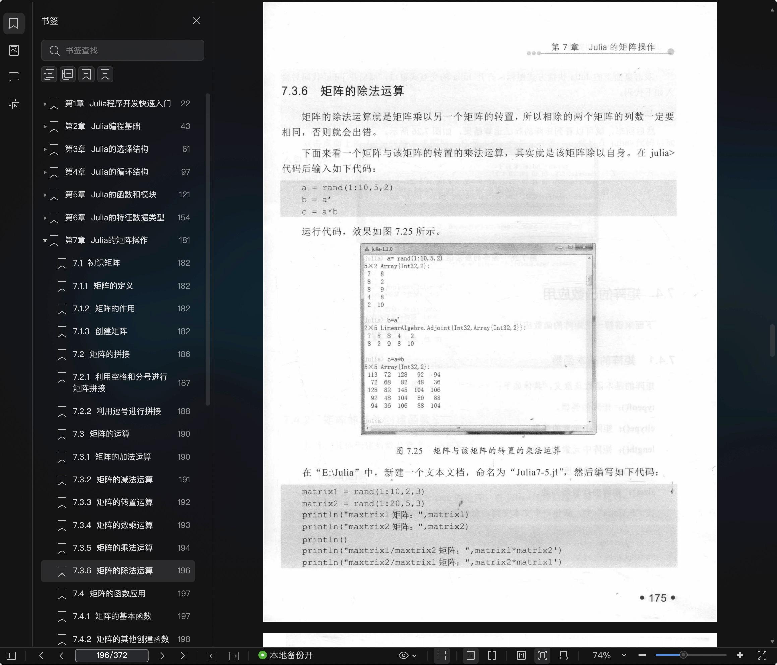Zoom in with the plus button
Viewport: 777px width, 665px height.
click(x=740, y=656)
